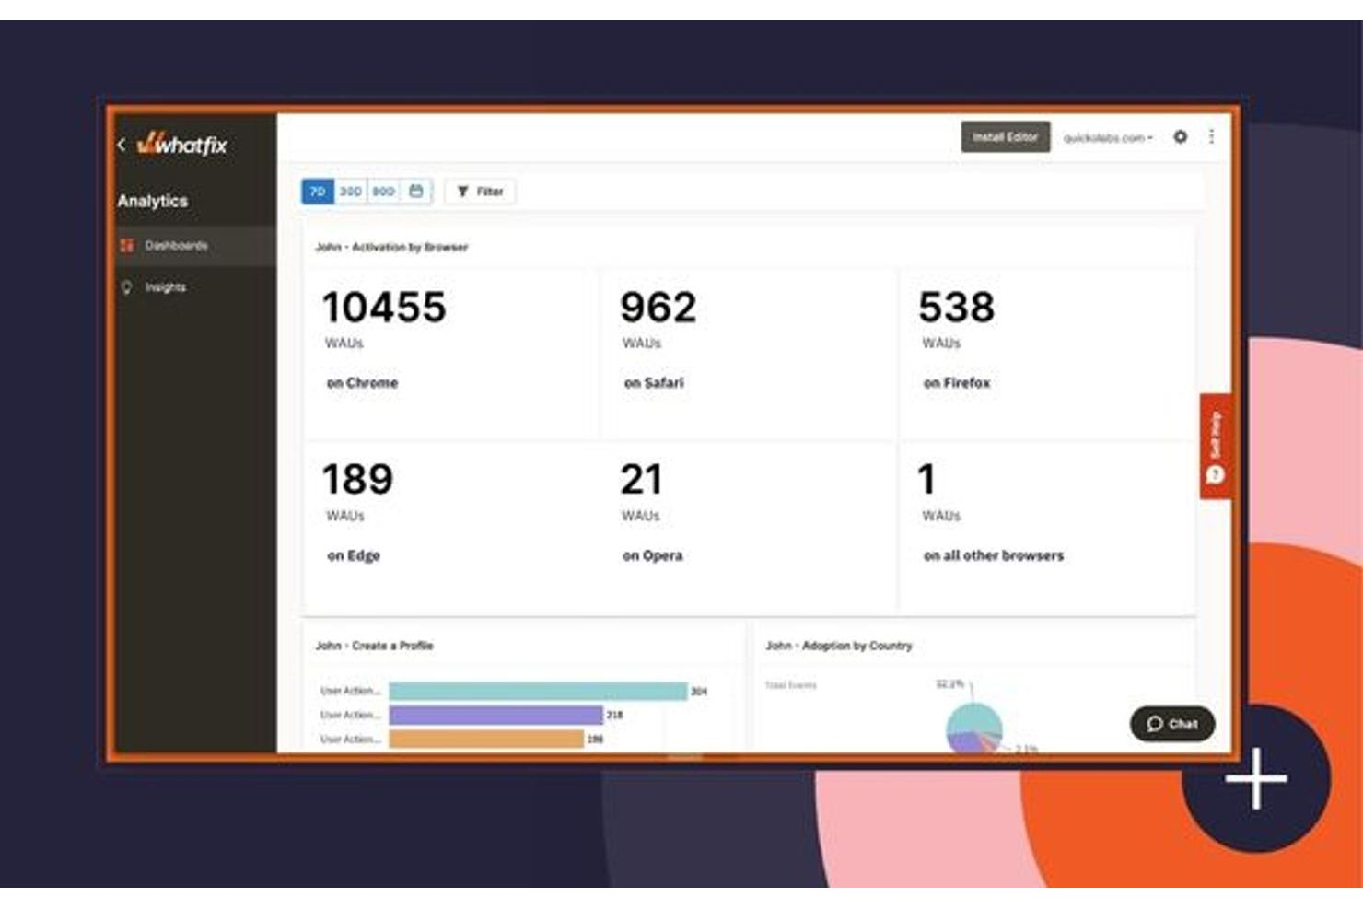Screen dimensions: 1363x909
Task: Click the large plus circle icon
Action: [x=1255, y=778]
